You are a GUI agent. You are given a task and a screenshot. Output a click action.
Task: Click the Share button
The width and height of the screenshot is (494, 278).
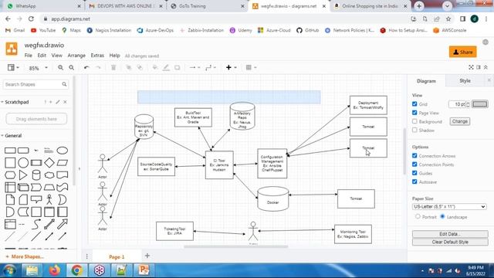point(463,52)
